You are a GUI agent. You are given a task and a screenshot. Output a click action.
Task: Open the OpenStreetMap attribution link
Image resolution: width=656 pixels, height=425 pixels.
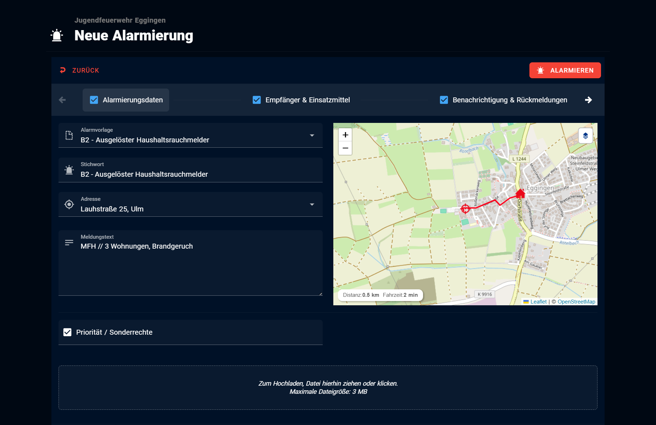click(576, 302)
